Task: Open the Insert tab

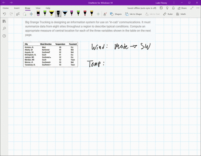Action: click(17, 8)
